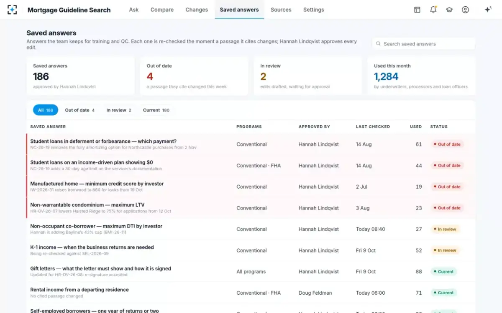502x313 pixels.
Task: Open the AI sparkle assistant icon
Action: (488, 10)
